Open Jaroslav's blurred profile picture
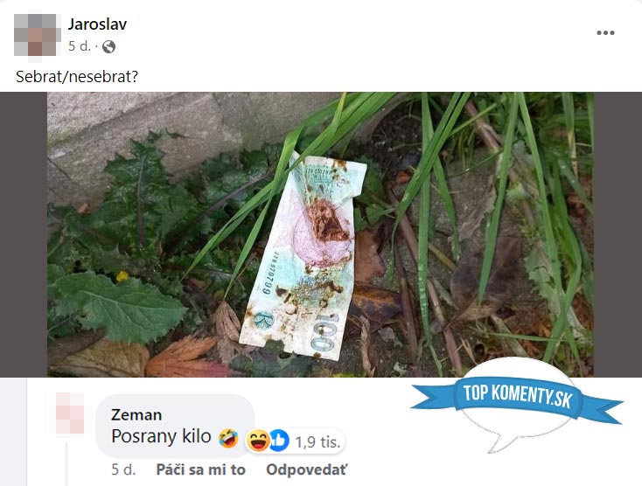 click(x=35, y=35)
